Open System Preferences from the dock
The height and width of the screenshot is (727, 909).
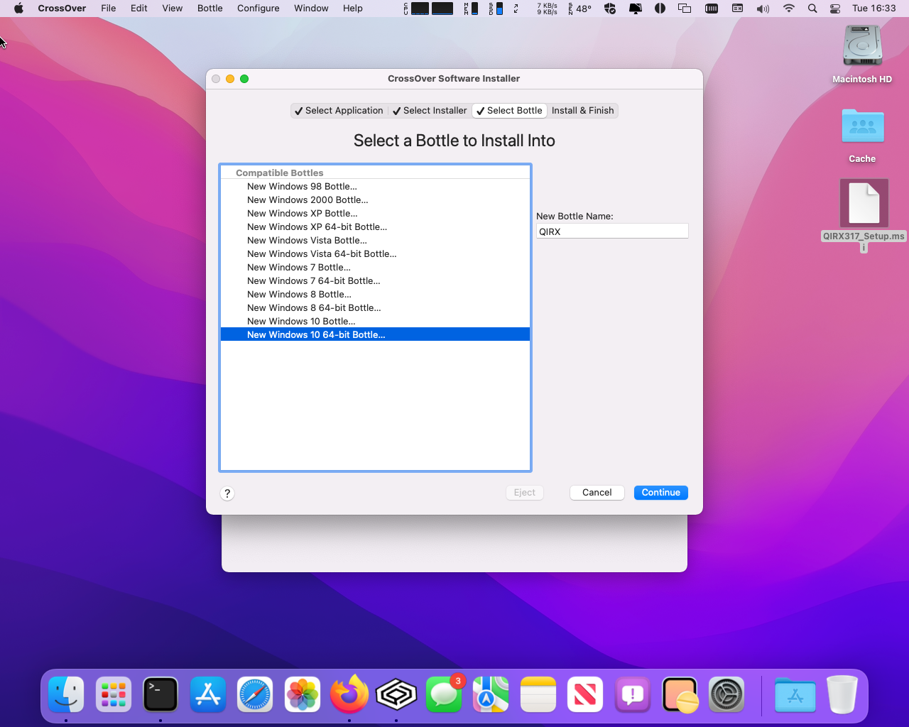pyautogui.click(x=727, y=694)
